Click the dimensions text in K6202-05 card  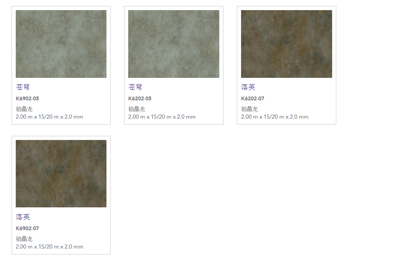tap(162, 117)
